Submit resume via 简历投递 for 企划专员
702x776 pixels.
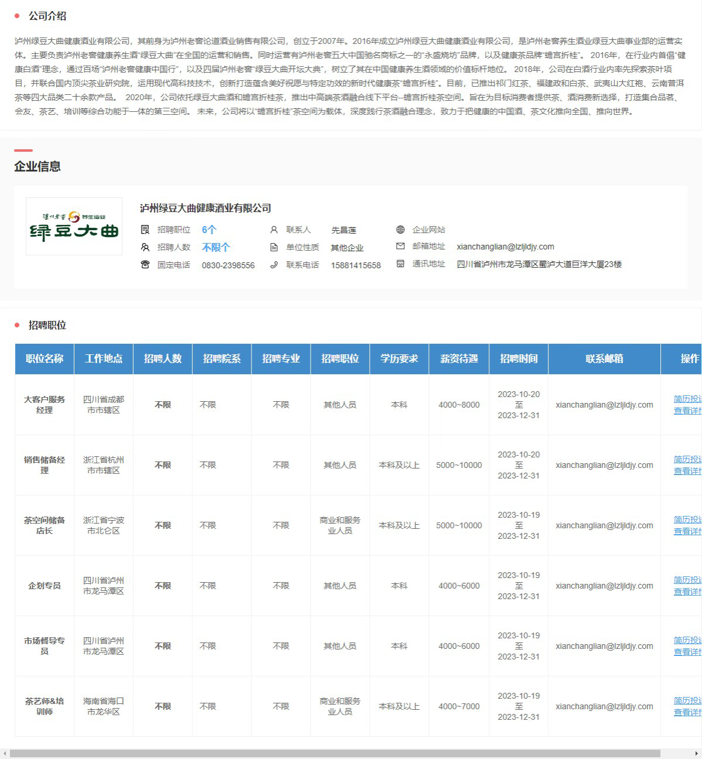click(687, 580)
